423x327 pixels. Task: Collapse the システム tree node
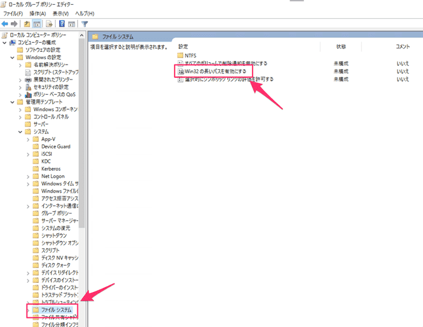pyautogui.click(x=20, y=132)
